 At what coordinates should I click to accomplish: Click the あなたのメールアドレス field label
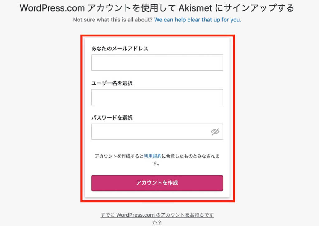tap(120, 49)
